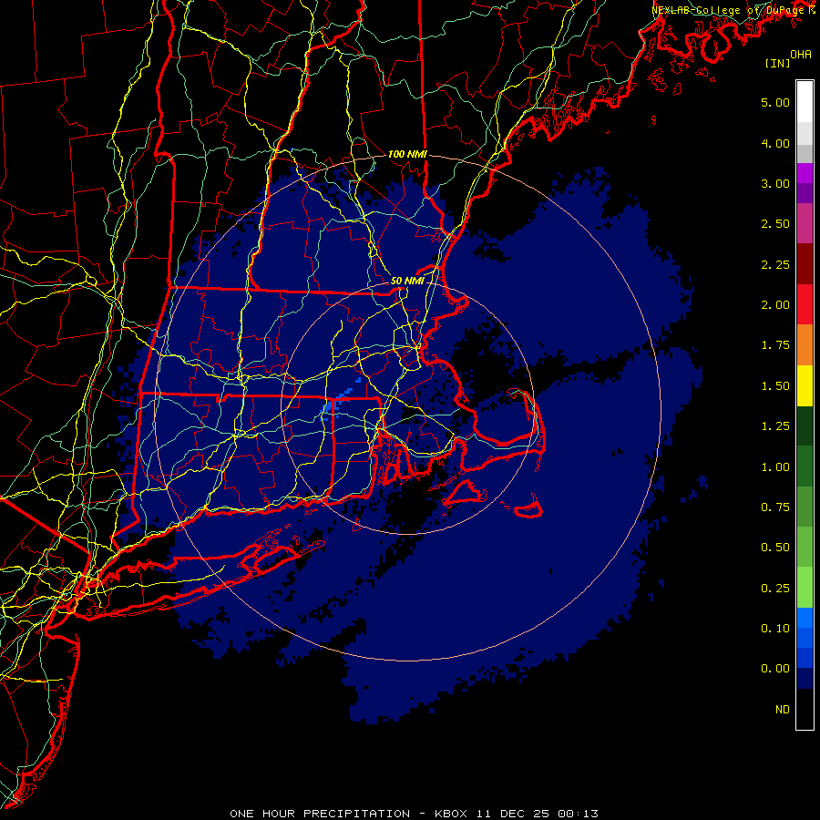Click the "1.75" scale label
820x820 pixels.
click(775, 345)
